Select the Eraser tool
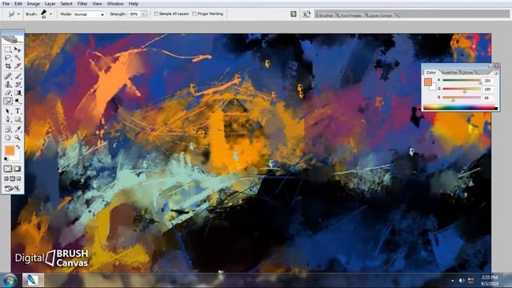This screenshot has width=512, height=288. tap(8, 93)
